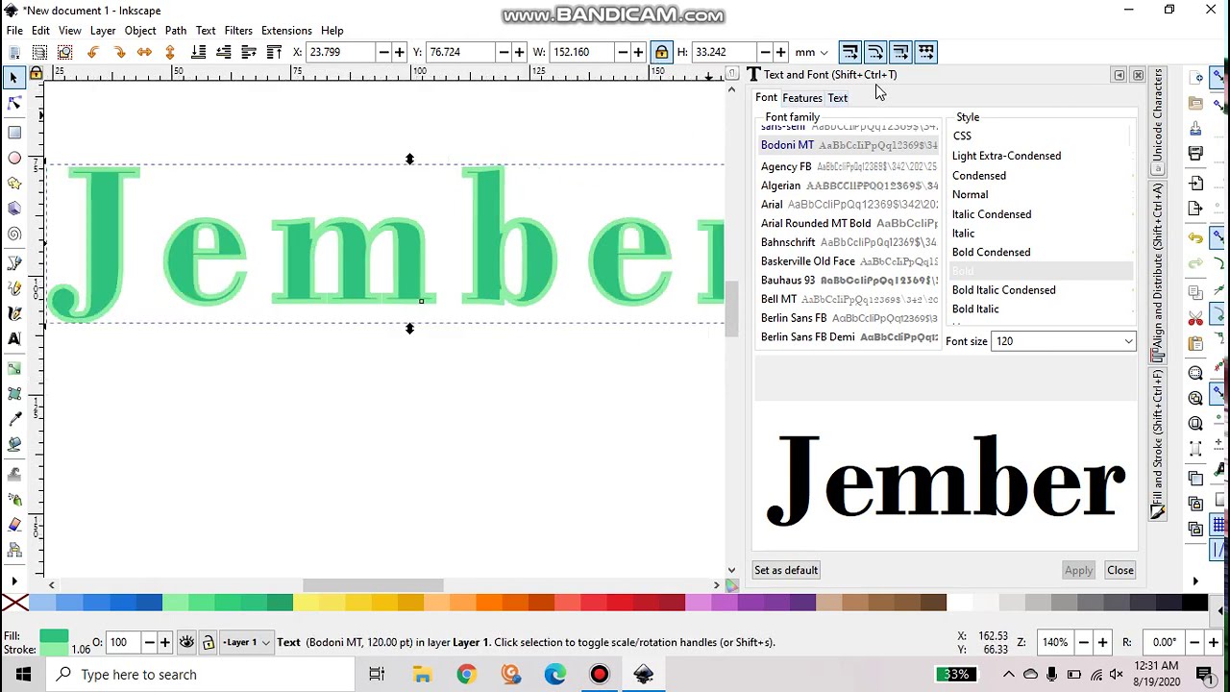This screenshot has height=692, width=1230.
Task: Increase the width W value
Action: click(638, 52)
